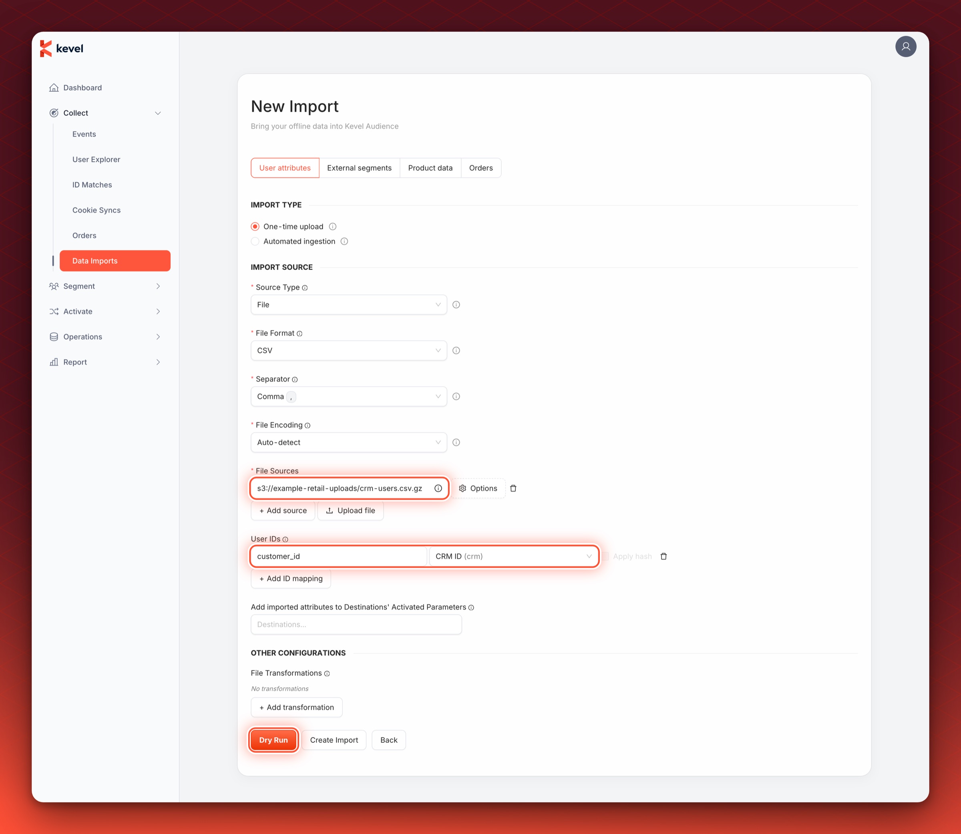Click the Dry Run button
The width and height of the screenshot is (961, 834).
pos(273,740)
